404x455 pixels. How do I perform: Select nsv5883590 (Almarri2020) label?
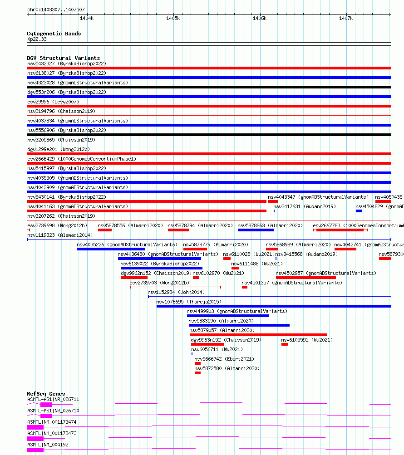[221, 321]
